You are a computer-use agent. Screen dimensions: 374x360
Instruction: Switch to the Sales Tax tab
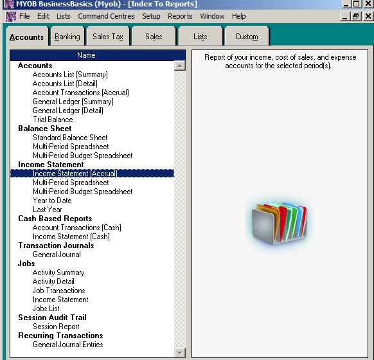click(108, 37)
